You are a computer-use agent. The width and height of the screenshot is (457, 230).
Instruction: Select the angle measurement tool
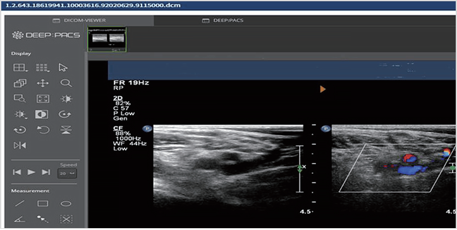(20, 219)
